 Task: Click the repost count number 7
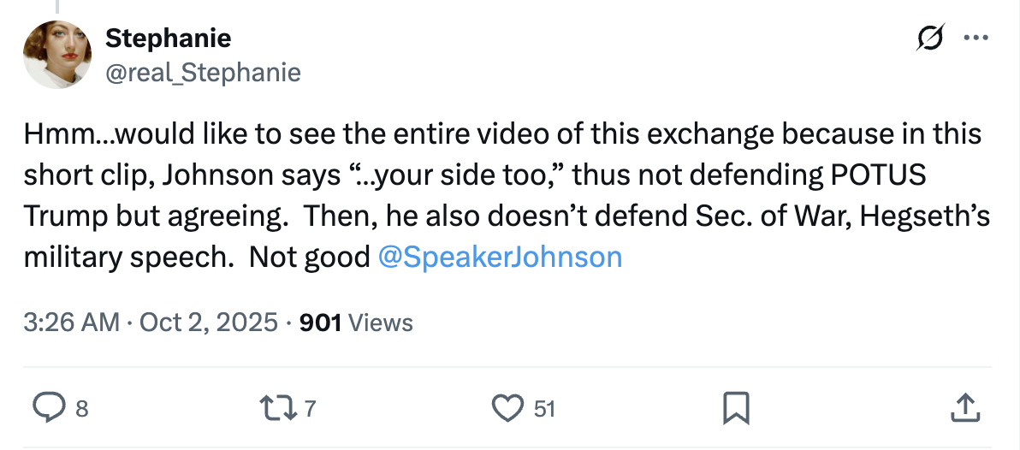(x=310, y=409)
